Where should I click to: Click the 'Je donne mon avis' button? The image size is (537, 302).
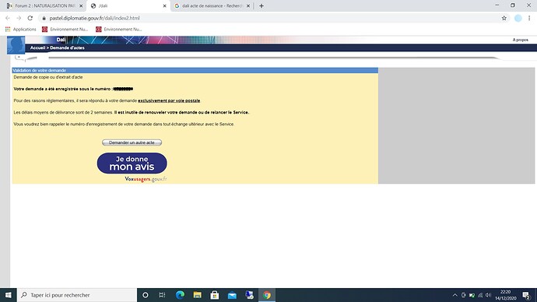pos(132,163)
